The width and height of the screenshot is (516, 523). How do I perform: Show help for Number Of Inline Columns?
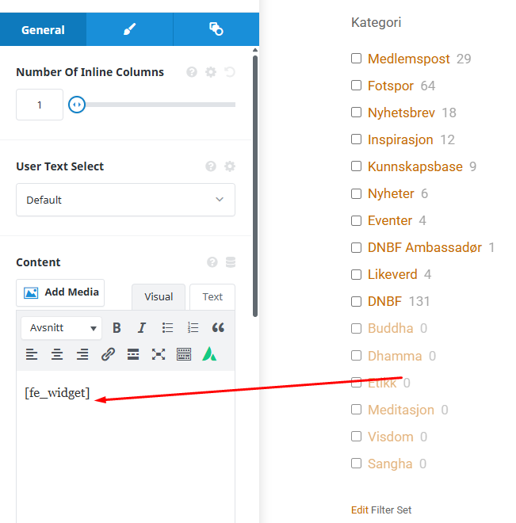tap(192, 71)
